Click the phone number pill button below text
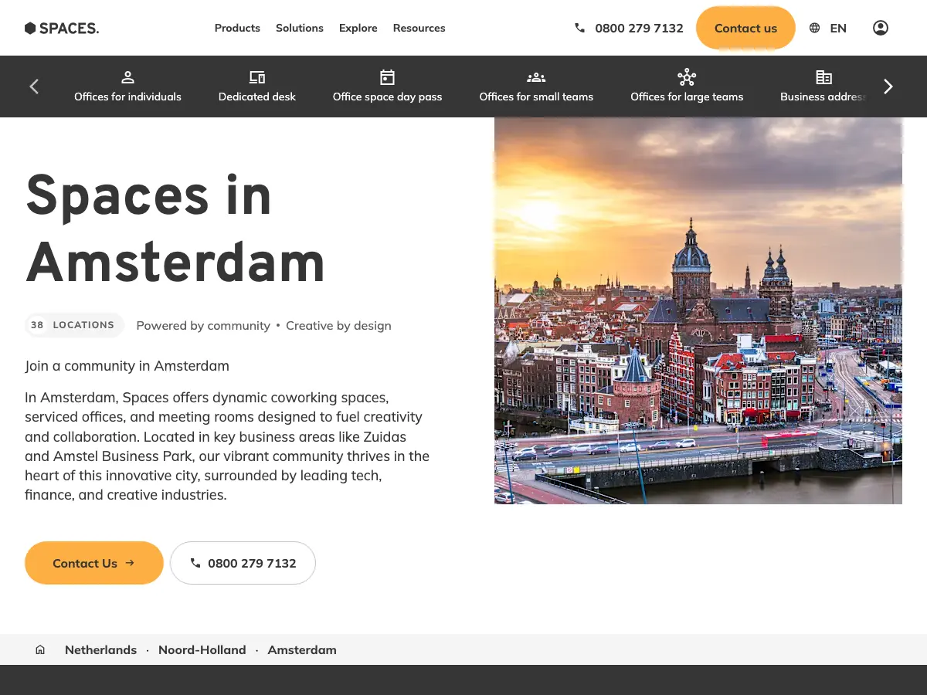Image resolution: width=927 pixels, height=695 pixels. click(x=243, y=563)
